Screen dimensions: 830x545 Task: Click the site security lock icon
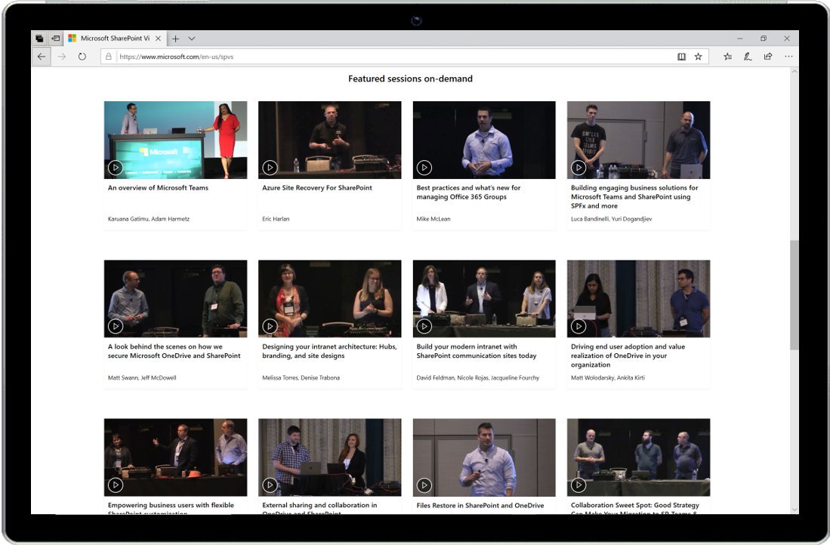pyautogui.click(x=108, y=56)
